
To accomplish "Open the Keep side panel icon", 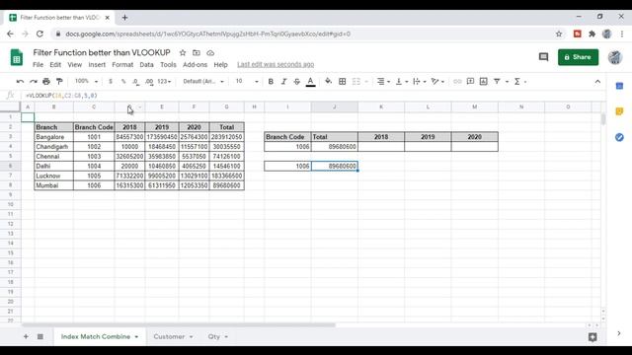I will click(x=619, y=111).
